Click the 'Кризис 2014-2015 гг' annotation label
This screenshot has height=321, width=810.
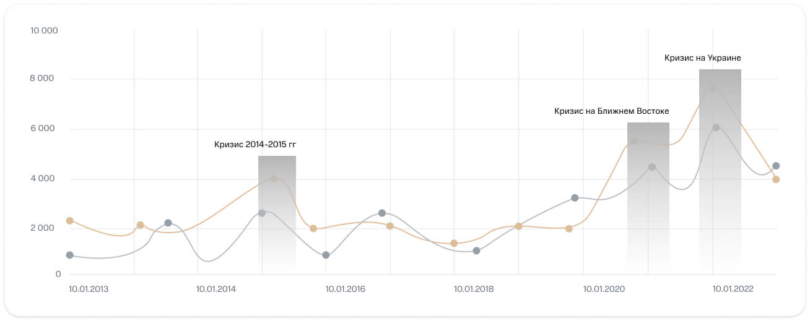point(255,144)
